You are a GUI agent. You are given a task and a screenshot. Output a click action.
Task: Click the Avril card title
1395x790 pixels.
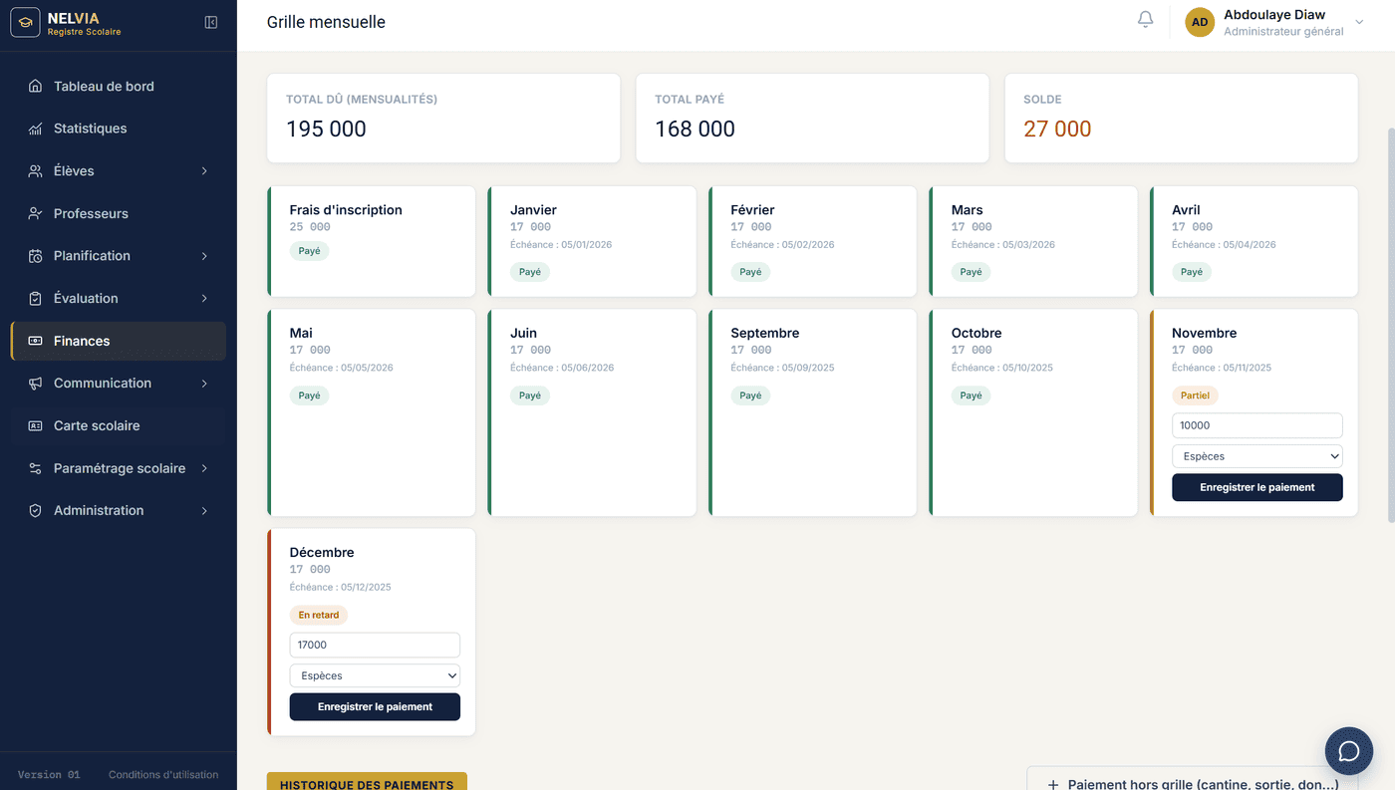(x=1186, y=210)
